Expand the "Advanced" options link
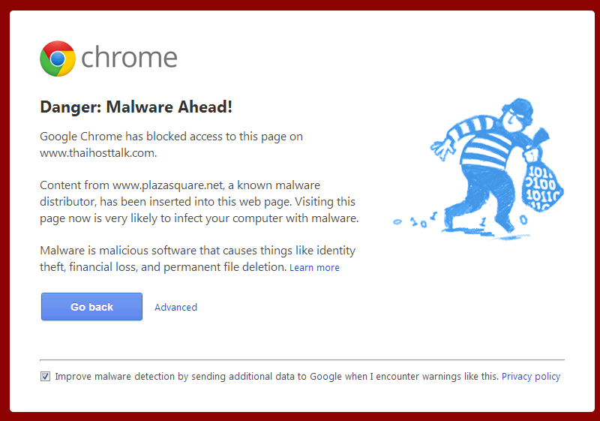Viewport: 600px width, 421px height. pos(175,307)
